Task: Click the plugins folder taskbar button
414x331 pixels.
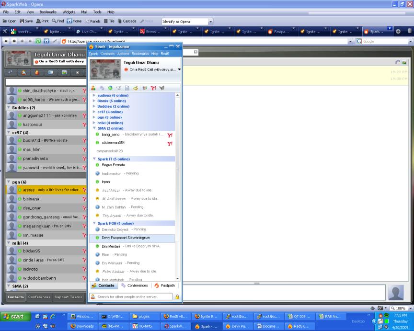Action: tap(144, 317)
